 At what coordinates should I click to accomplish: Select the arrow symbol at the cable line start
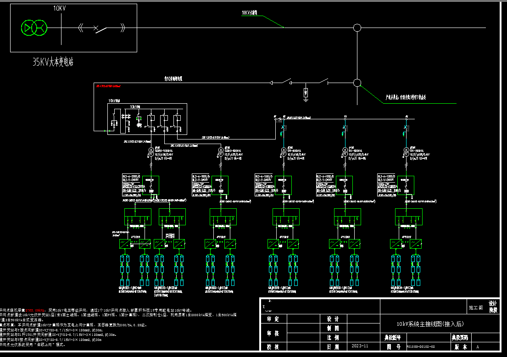[x=271, y=83]
